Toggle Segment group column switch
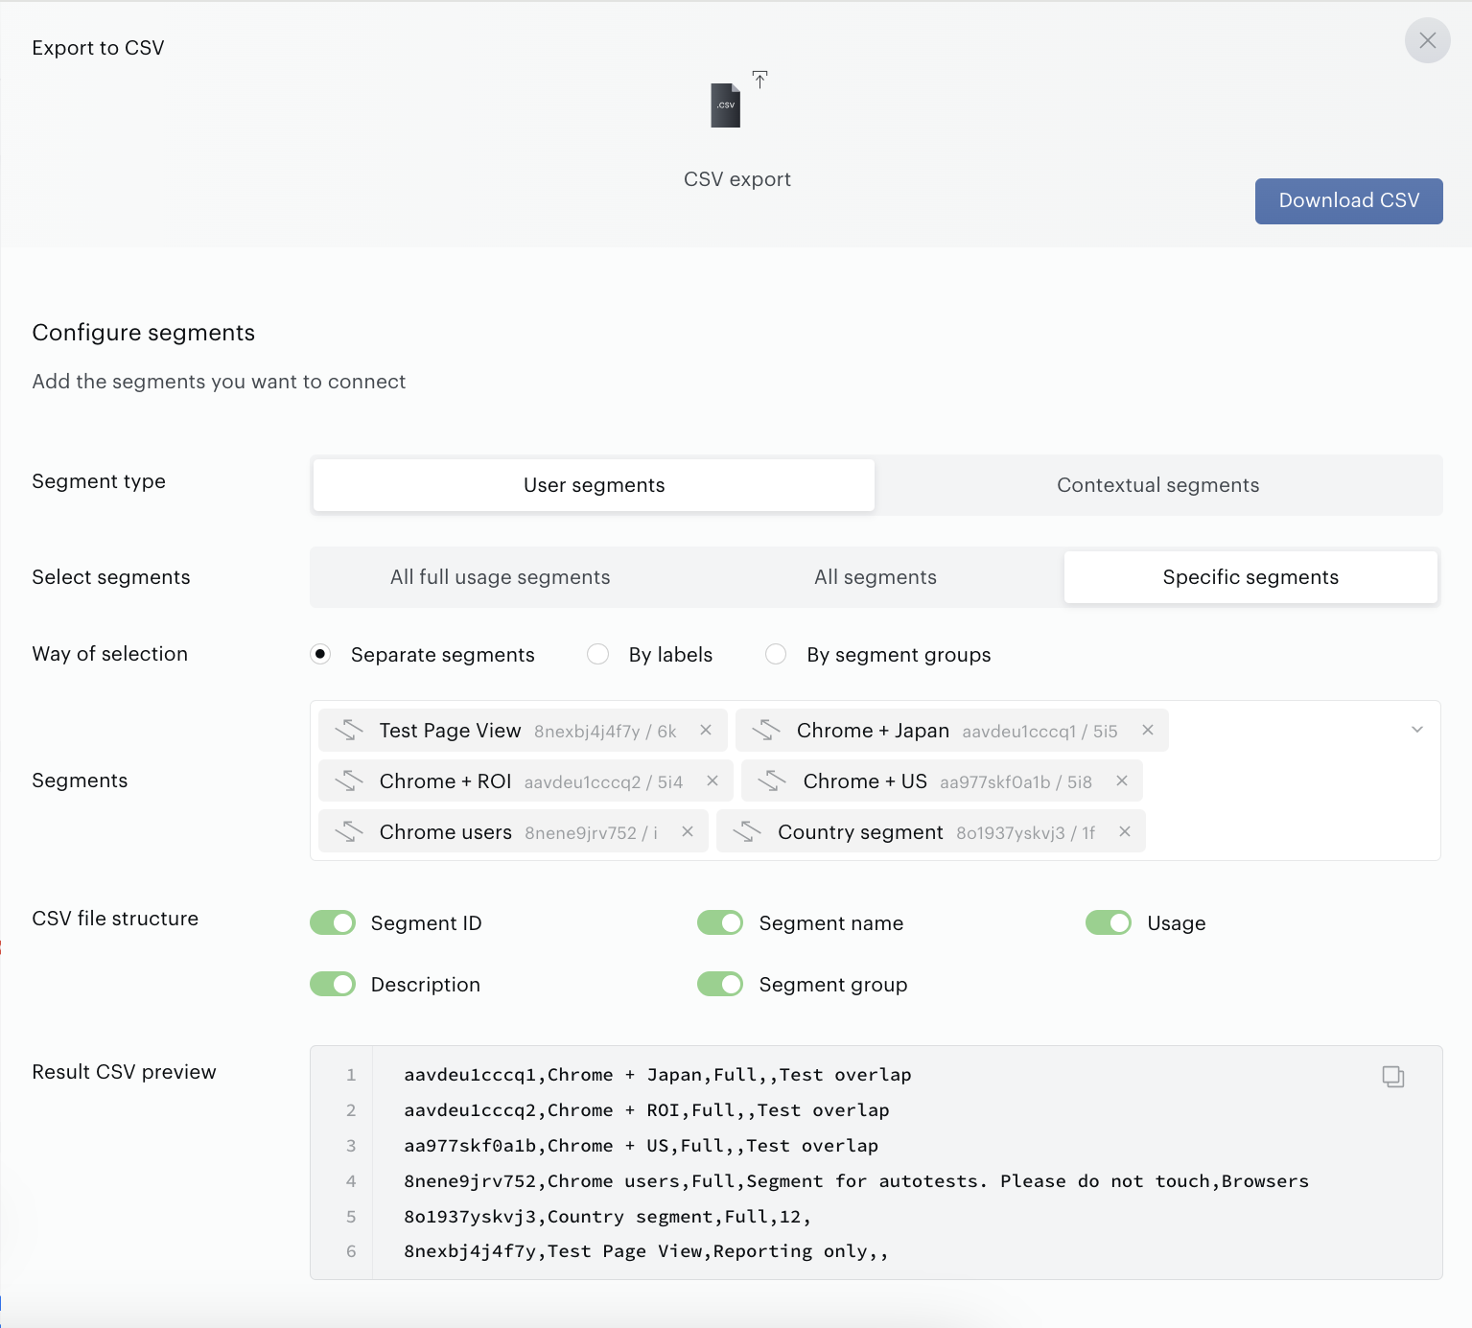 pos(720,984)
